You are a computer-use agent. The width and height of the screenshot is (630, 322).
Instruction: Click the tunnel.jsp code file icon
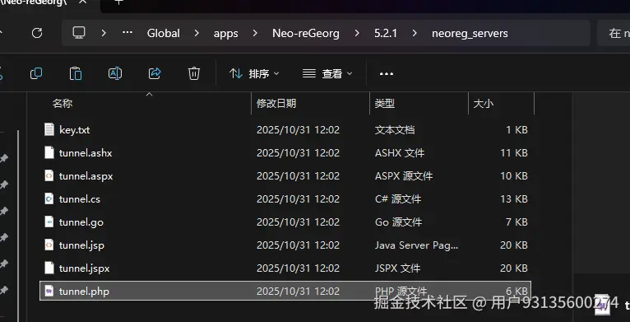click(49, 245)
